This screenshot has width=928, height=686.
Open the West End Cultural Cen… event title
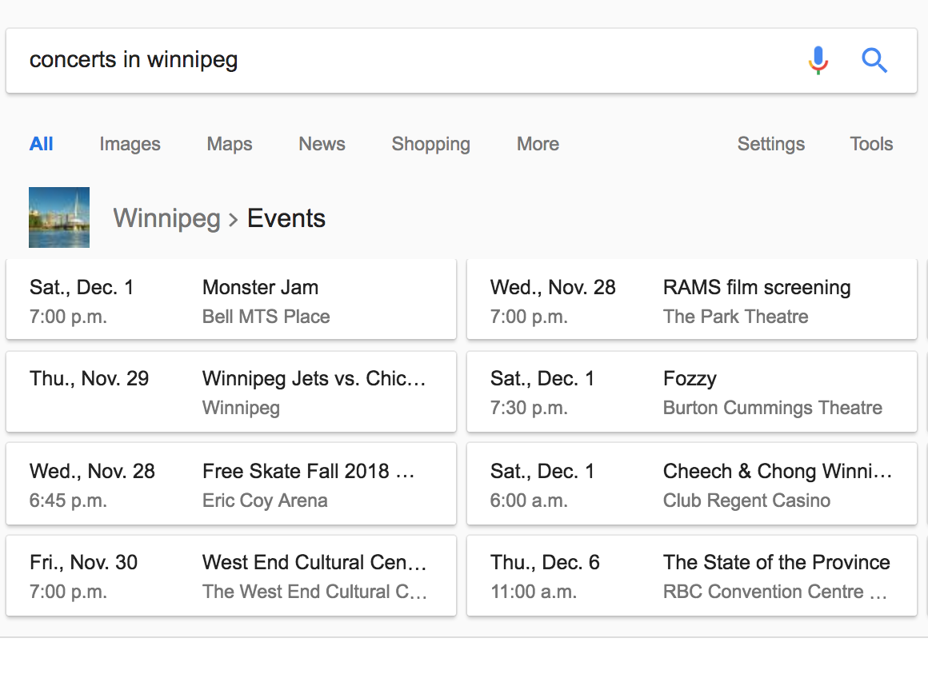(x=314, y=562)
